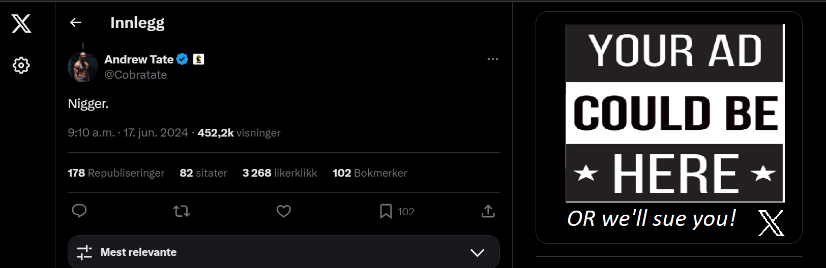
Task: Open the Andrew Tate profile name link
Action: coord(139,59)
